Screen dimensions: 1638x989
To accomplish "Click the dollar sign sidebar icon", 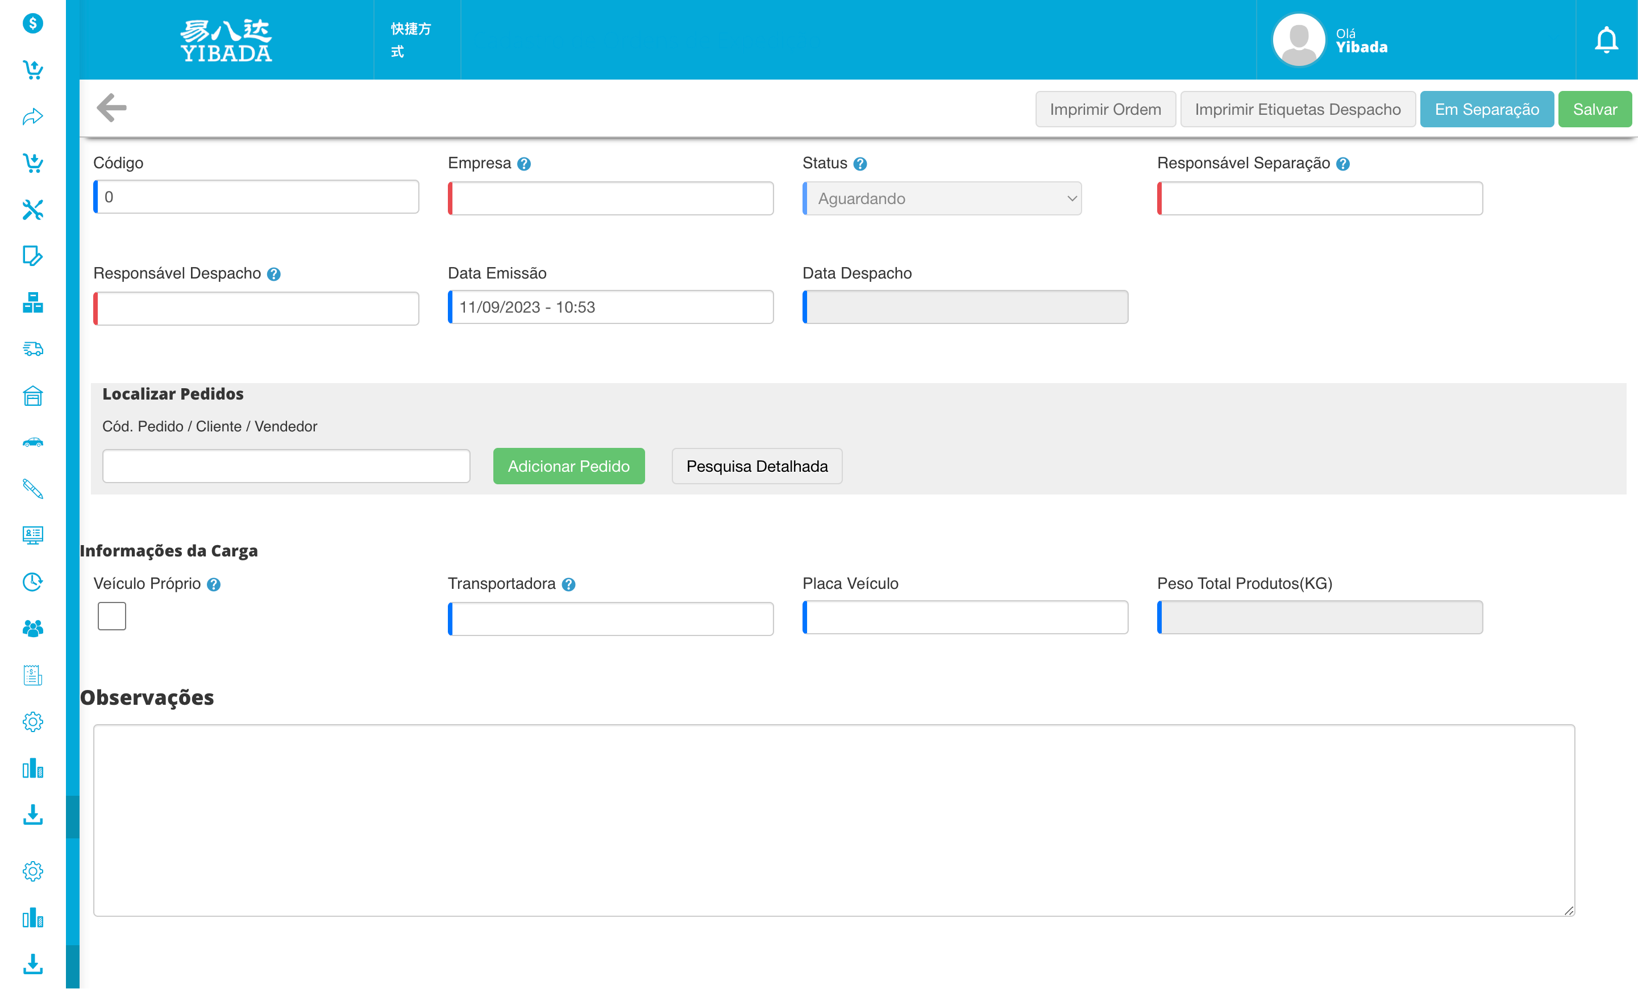I will pos(32,23).
